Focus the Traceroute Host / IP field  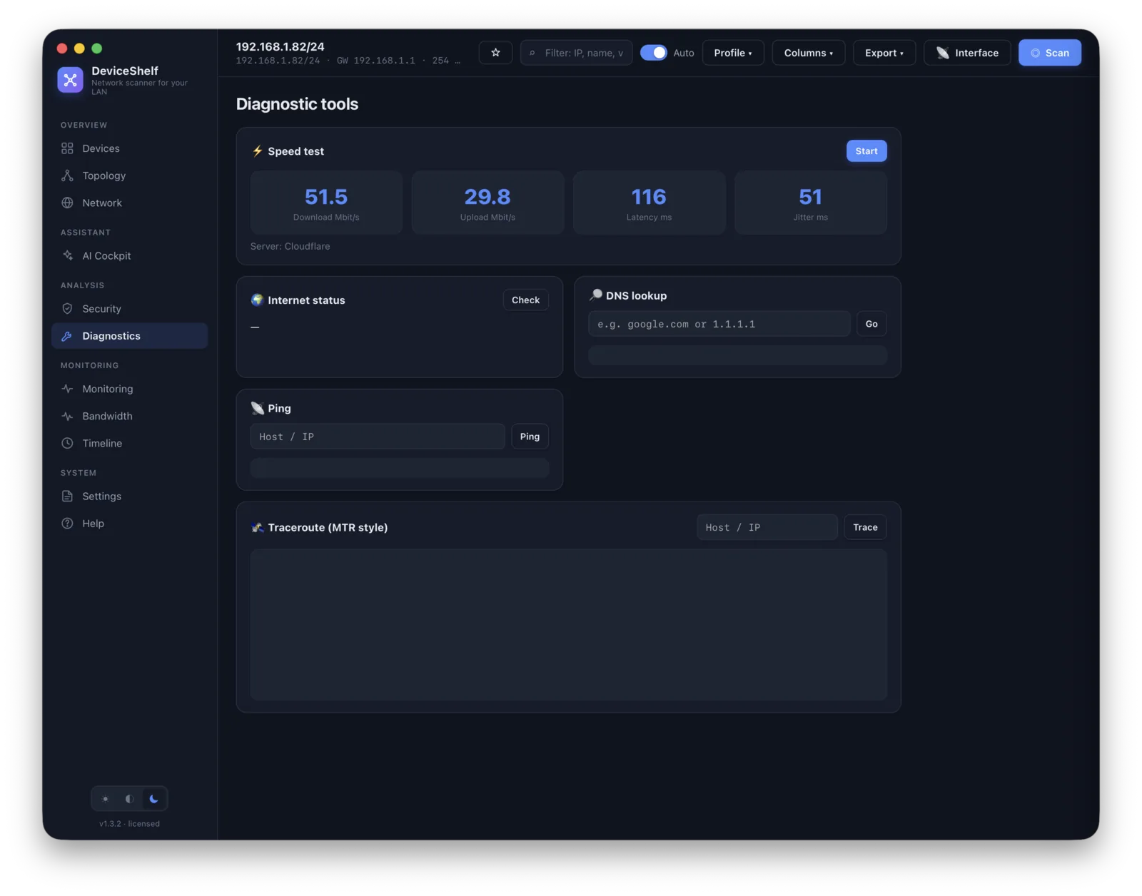(767, 527)
